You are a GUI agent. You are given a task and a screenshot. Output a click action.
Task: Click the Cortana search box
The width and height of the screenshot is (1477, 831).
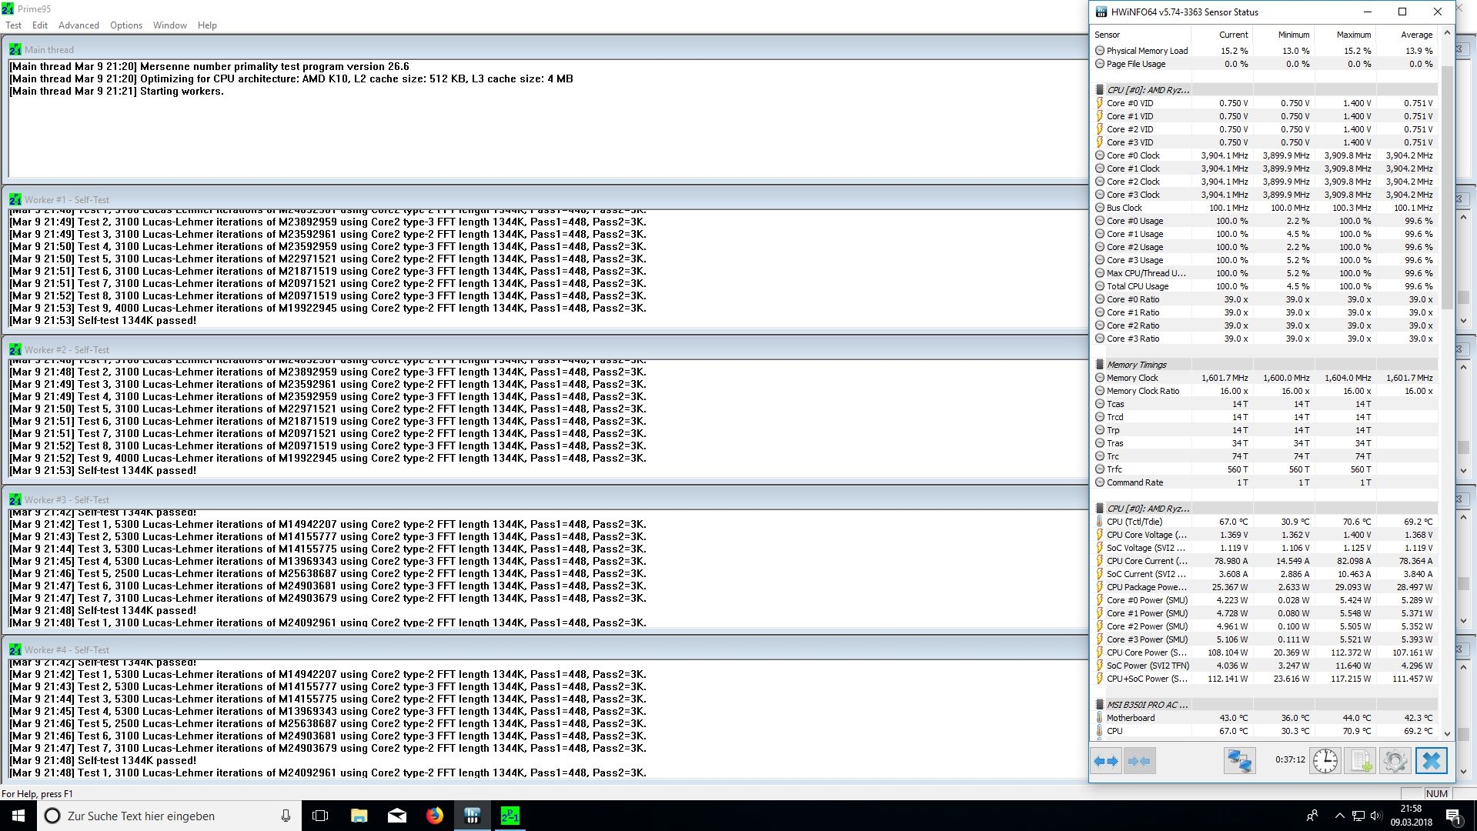[x=169, y=816]
